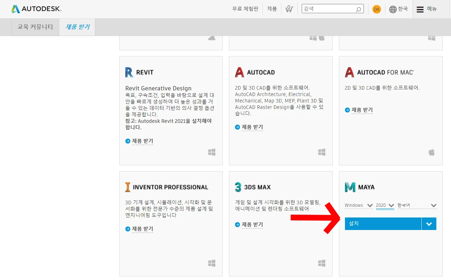Screen dimensions: 451x280
Task: Click the Revit logo icon
Action: coord(129,72)
